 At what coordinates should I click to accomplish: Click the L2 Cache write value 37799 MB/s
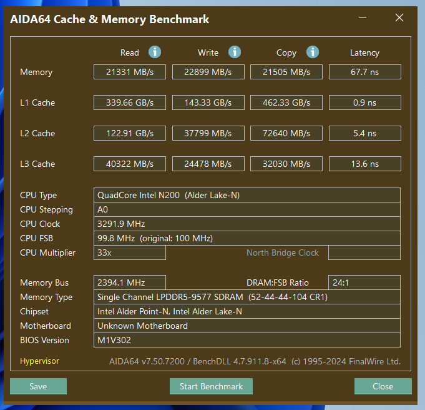pos(208,133)
